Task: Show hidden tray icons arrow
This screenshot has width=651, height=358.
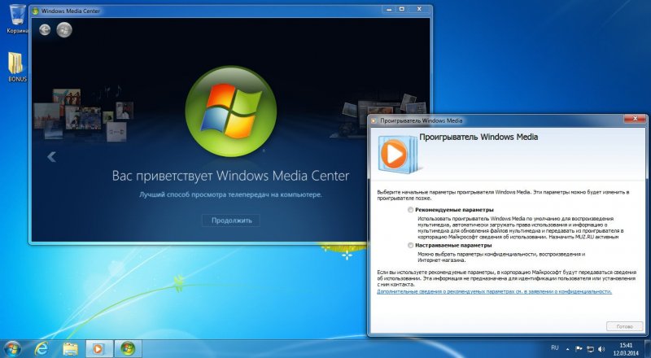Action: 567,349
